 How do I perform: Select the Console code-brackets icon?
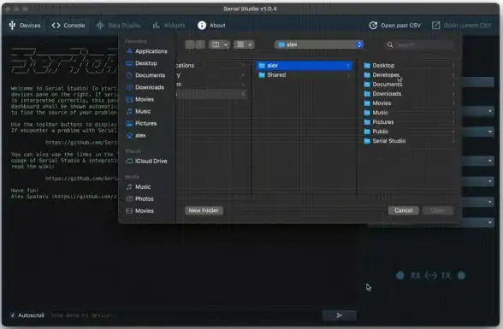[x=56, y=26]
